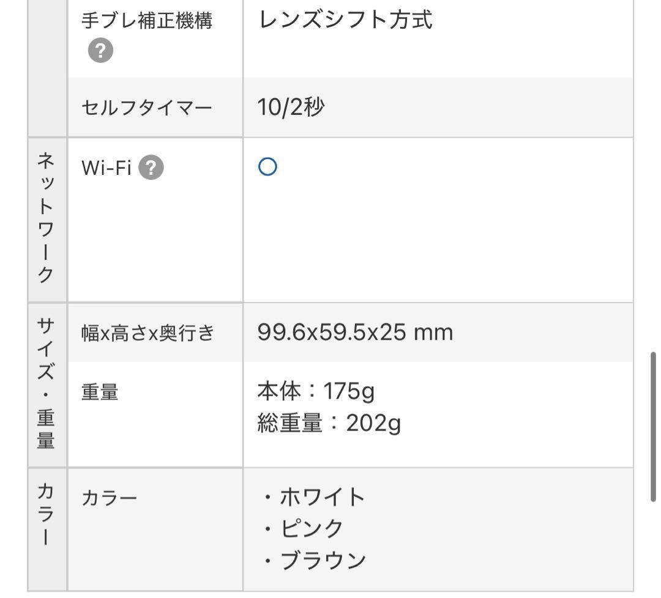Click the 99.6x59.5x25 mm dimensions text
The image size is (661, 598).
[355, 332]
